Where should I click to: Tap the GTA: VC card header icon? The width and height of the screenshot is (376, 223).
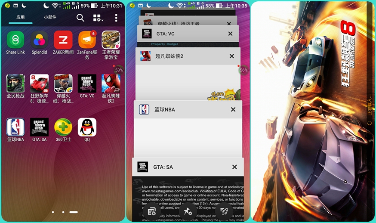pos(147,34)
